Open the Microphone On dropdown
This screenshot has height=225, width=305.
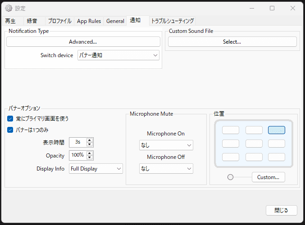tap(166, 145)
